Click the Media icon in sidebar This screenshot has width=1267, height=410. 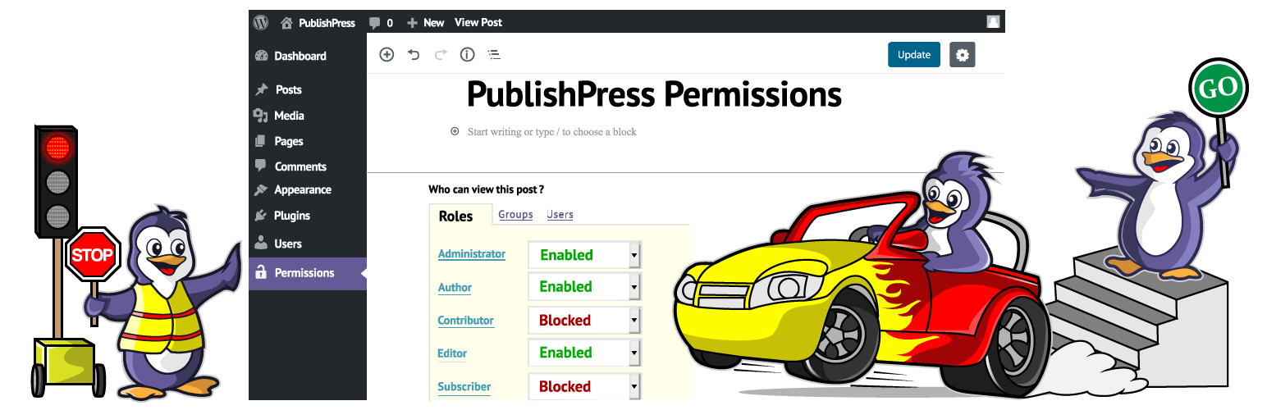(261, 116)
